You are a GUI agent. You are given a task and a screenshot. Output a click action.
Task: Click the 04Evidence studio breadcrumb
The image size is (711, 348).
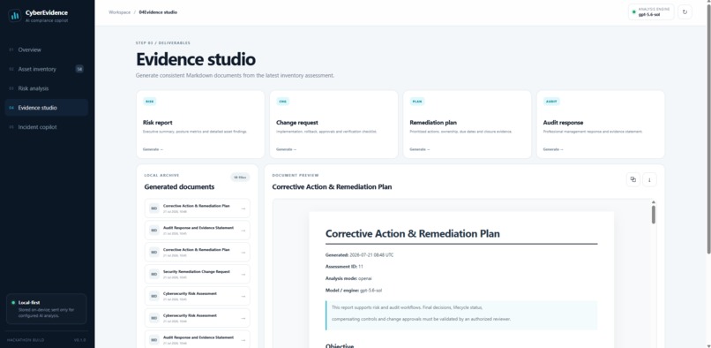point(158,12)
